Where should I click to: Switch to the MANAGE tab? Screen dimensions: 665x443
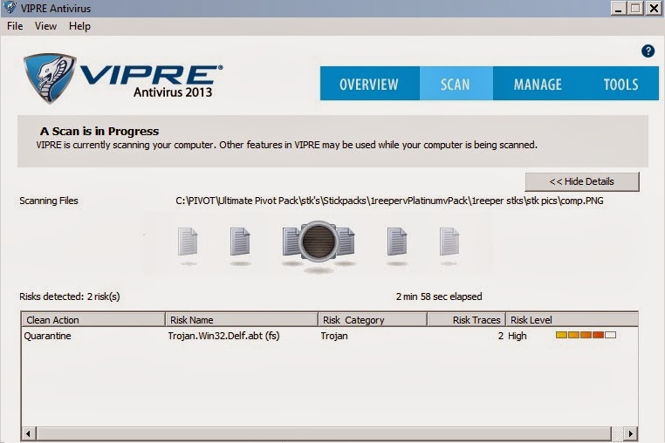coord(538,84)
